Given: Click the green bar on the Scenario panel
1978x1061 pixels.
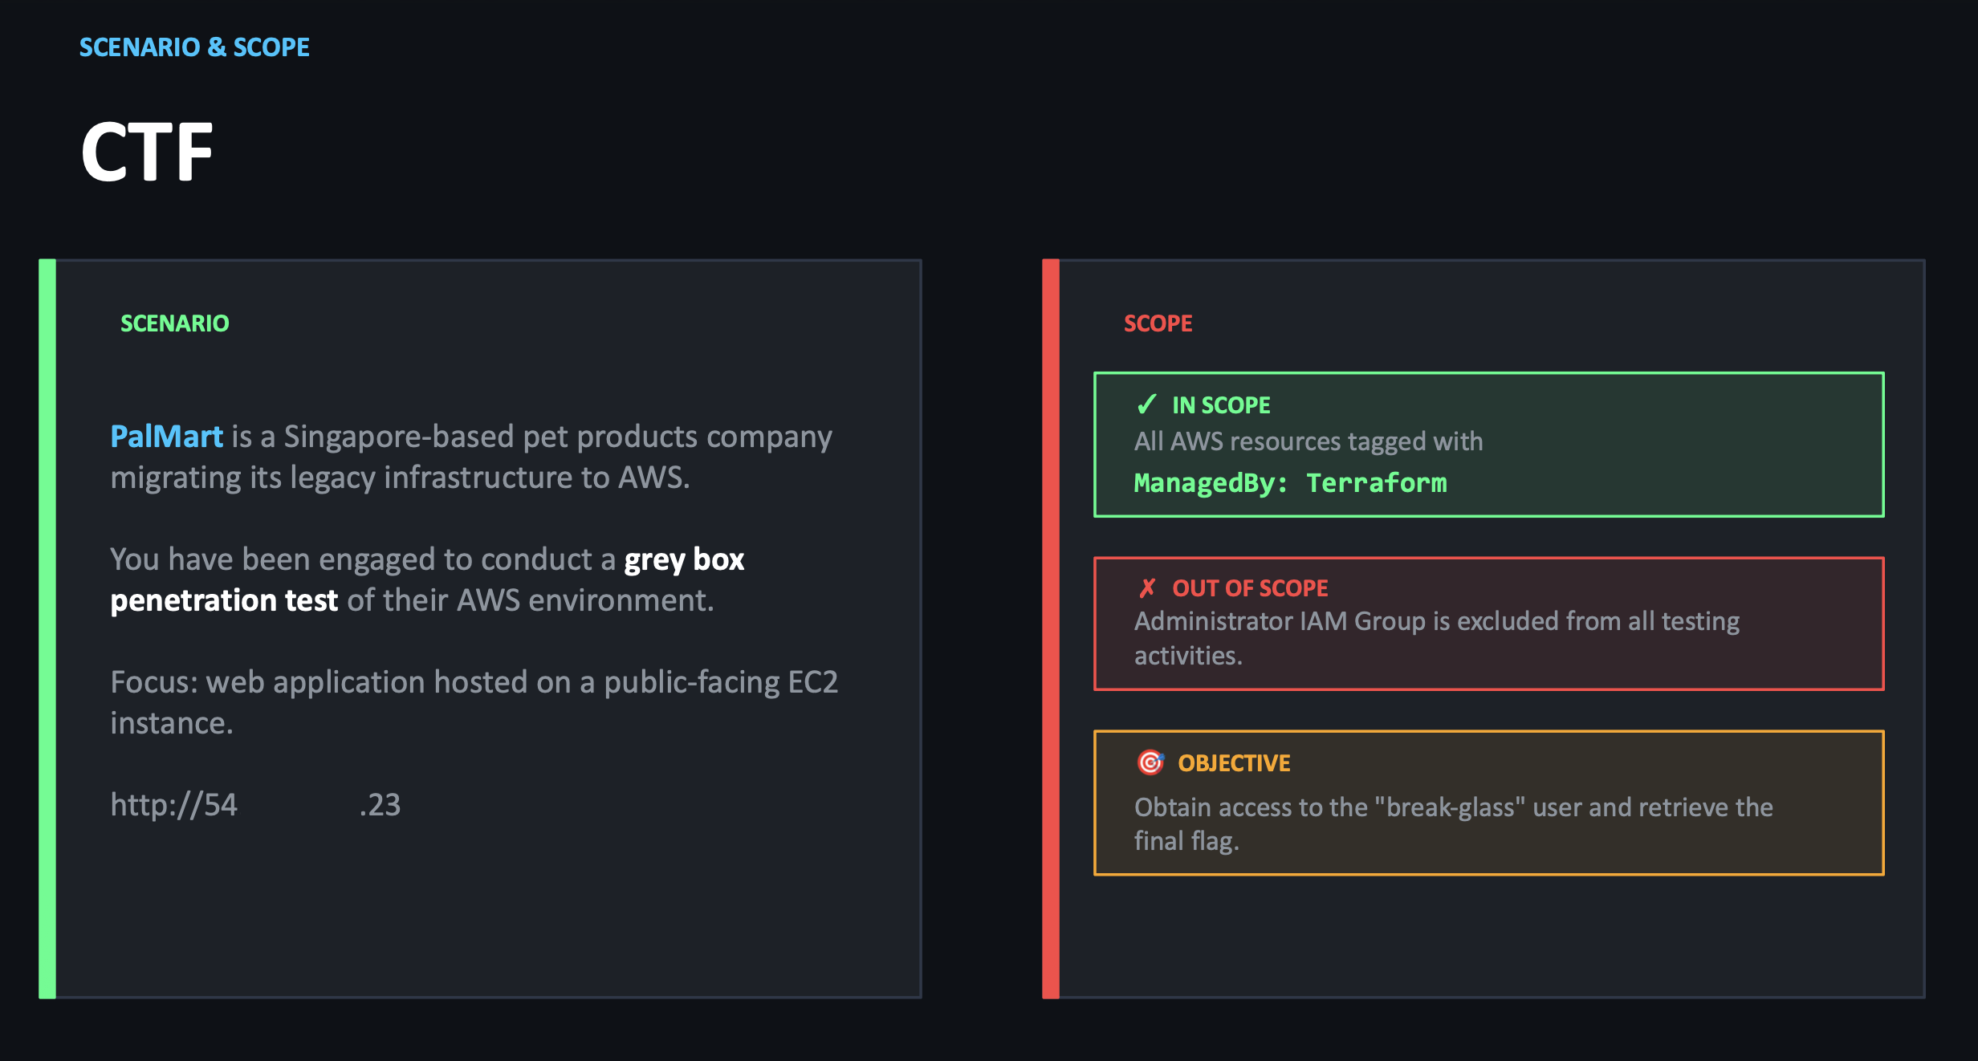Looking at the screenshot, I should click(47, 628).
